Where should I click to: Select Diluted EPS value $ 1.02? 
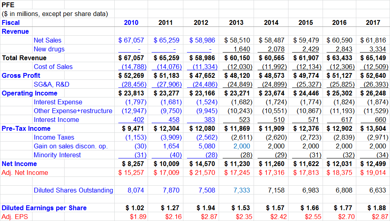(x=135, y=208)
